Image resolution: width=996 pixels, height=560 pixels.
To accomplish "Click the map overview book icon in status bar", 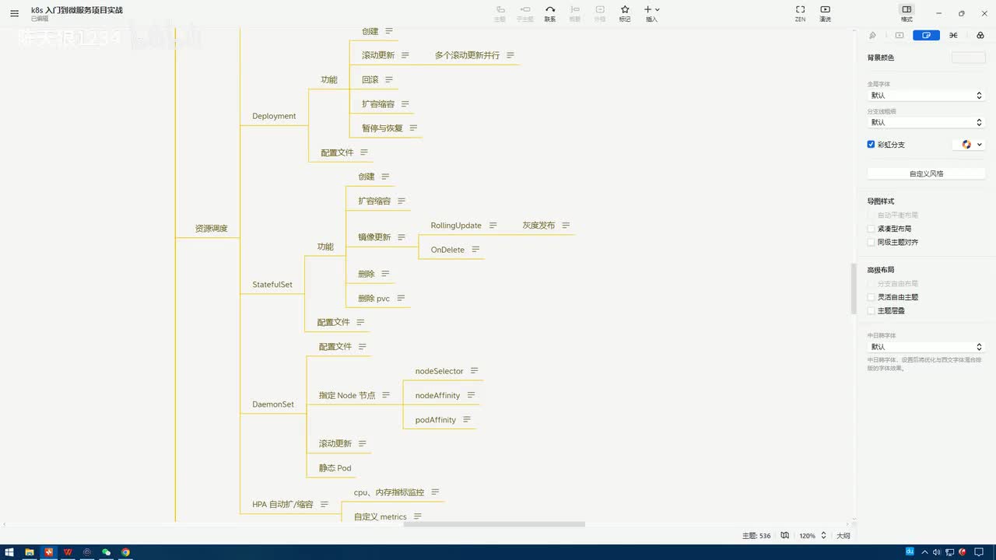I will point(785,536).
